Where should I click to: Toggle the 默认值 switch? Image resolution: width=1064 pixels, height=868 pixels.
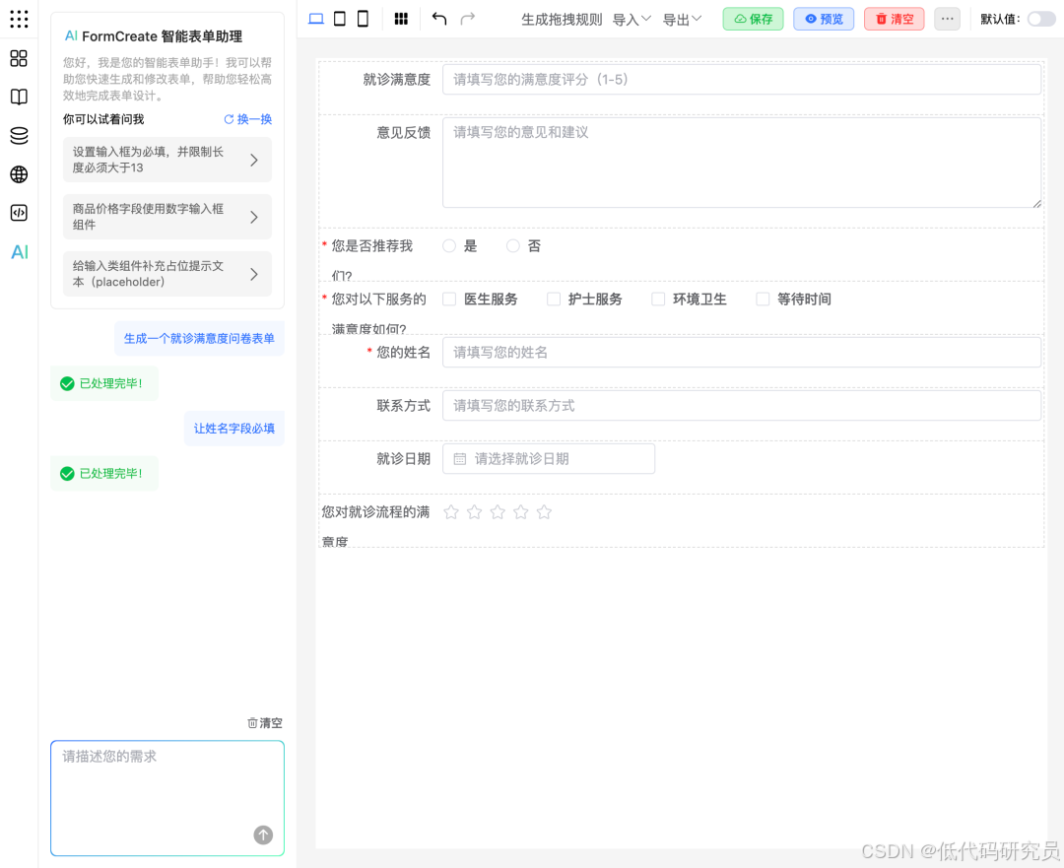coord(1041,19)
